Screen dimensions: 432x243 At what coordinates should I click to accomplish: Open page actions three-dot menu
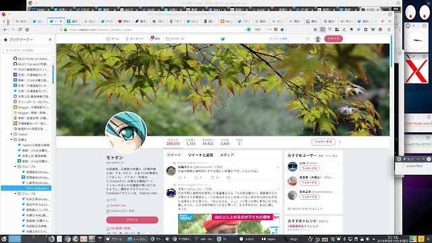click(x=269, y=30)
